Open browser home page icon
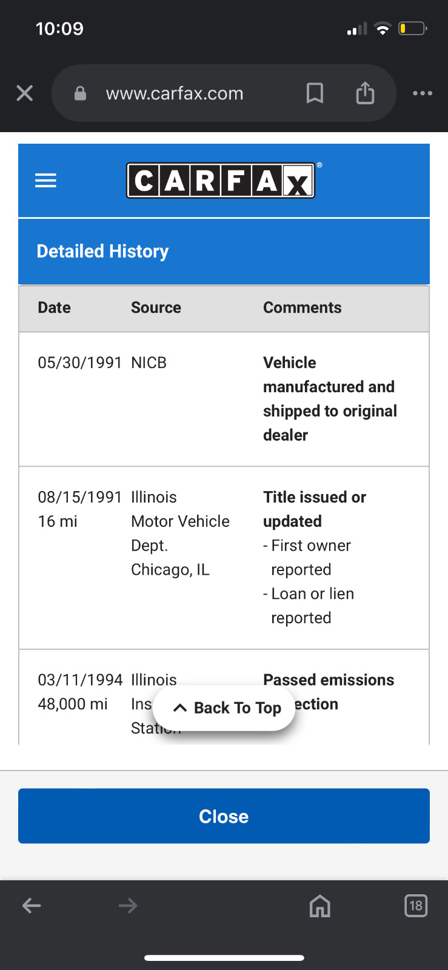The width and height of the screenshot is (448, 970). click(320, 906)
